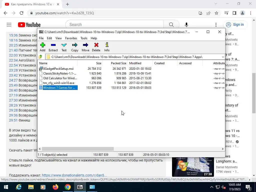Close the YouTube browser tab

[58, 4]
